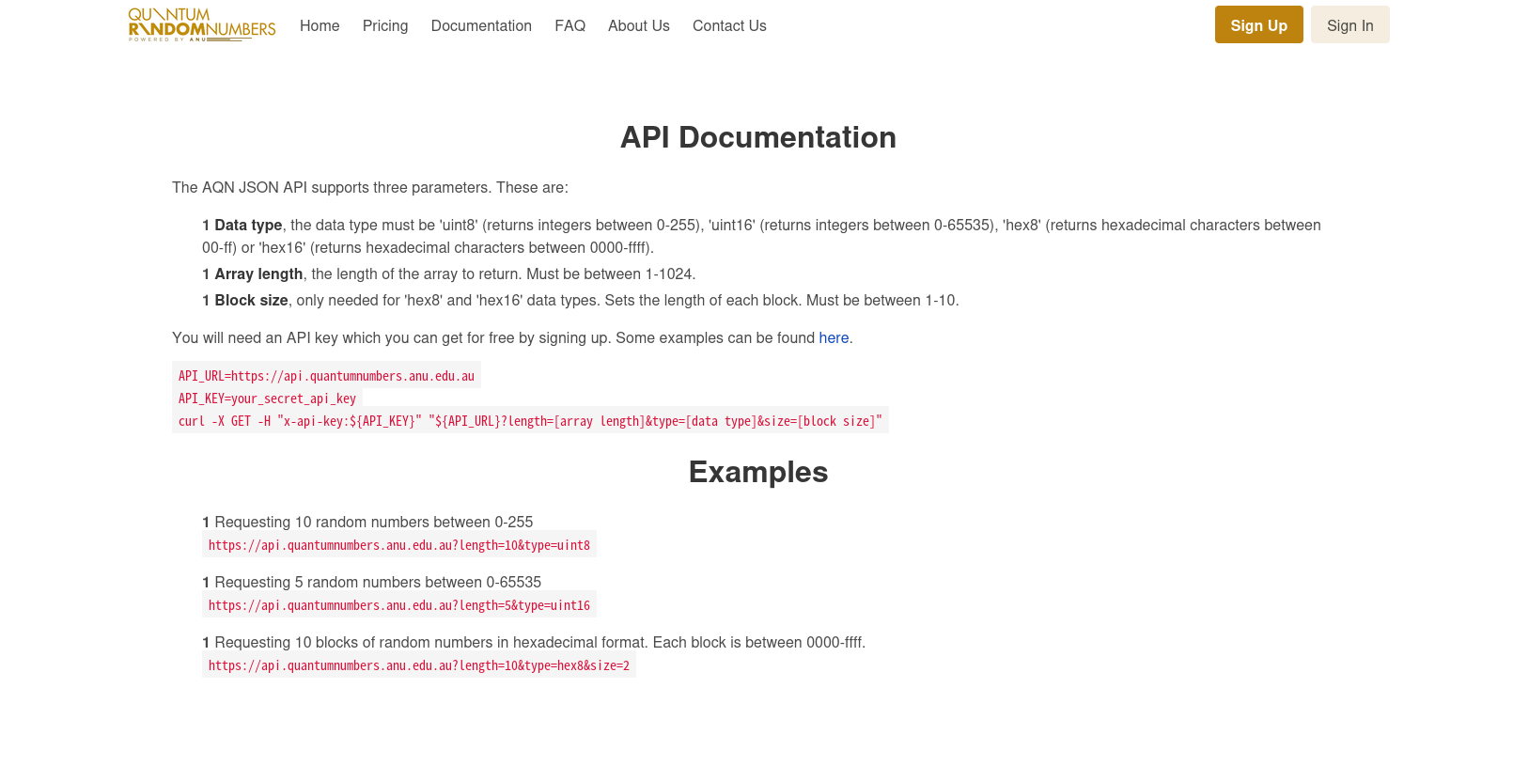Click the curl command code snippet
Screen dimensions: 1513x766
pyautogui.click(x=530, y=421)
